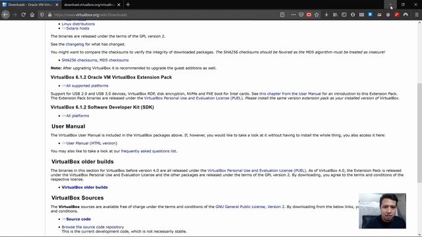This screenshot has width=422, height=237.
Task: Open Solaris hosts link
Action: pyautogui.click(x=78, y=28)
